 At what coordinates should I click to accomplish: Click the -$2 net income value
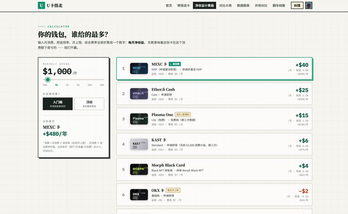point(304,191)
